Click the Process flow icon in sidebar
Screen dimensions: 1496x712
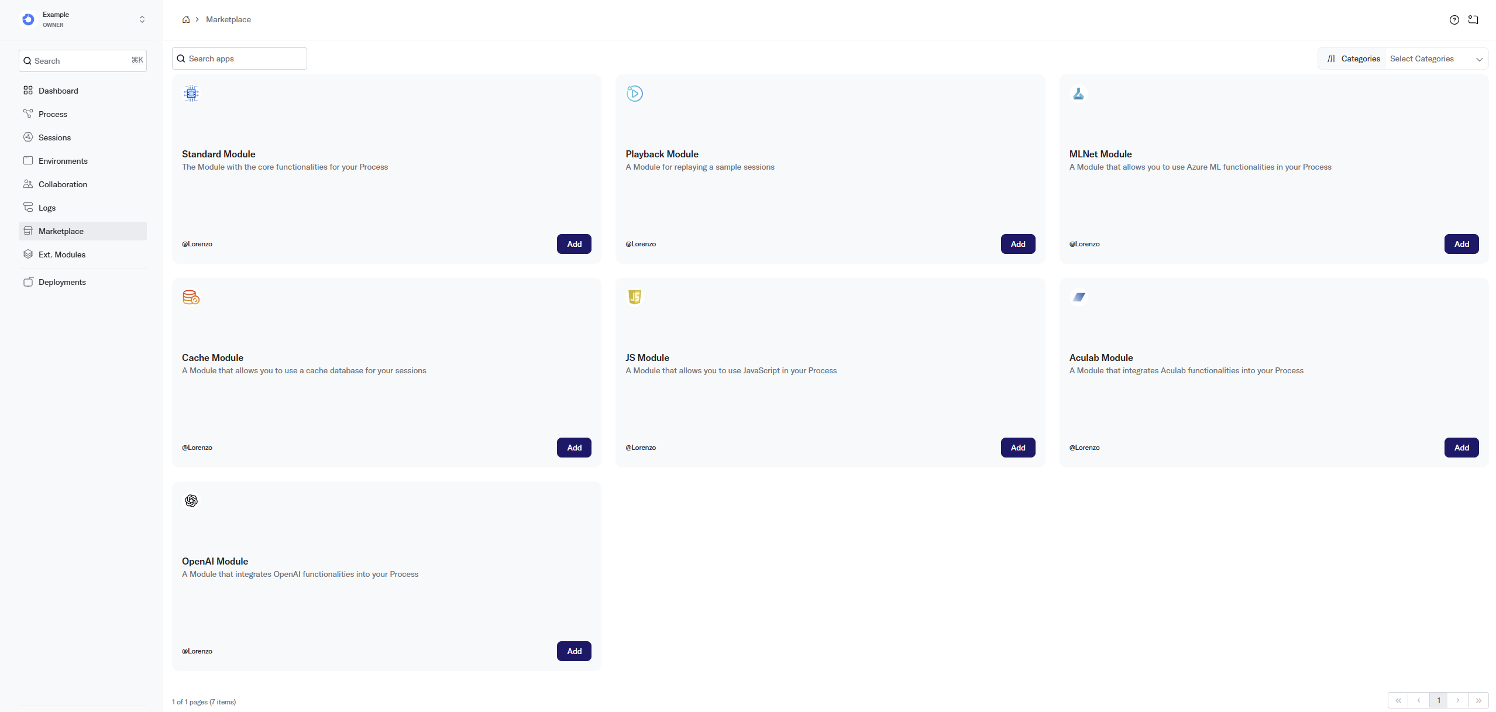[28, 113]
